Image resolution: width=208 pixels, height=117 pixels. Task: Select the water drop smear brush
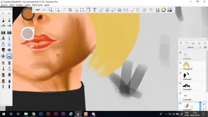click(x=9, y=44)
